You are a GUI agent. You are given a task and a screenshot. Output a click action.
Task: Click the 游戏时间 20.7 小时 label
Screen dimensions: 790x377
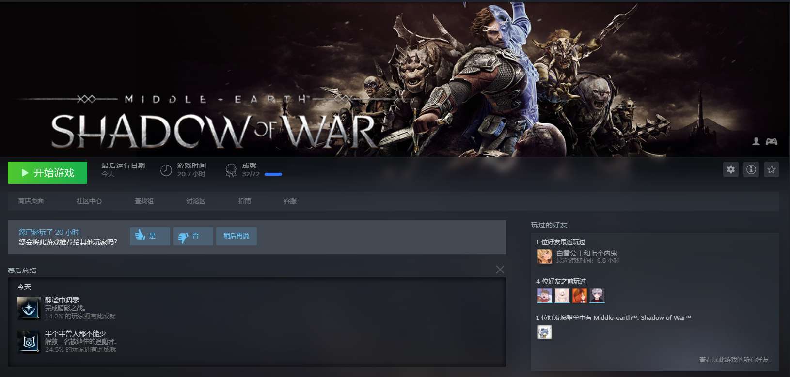(191, 169)
